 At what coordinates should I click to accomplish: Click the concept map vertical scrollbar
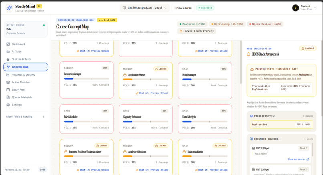[x=241, y=62]
